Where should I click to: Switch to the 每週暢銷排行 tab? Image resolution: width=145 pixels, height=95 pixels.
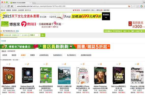coord(58,55)
